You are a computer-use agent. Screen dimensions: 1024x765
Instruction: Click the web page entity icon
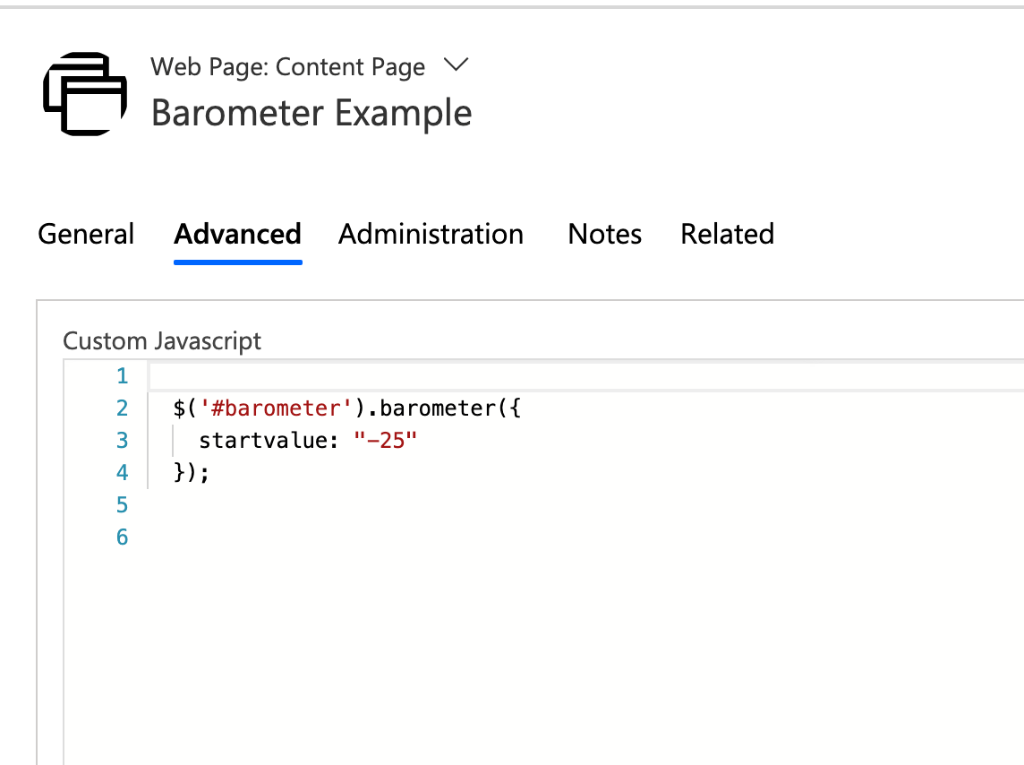[x=85, y=93]
